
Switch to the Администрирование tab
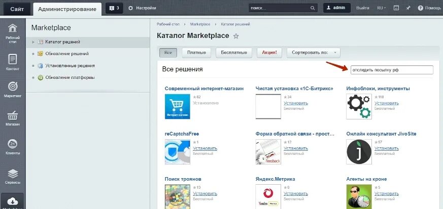pyautogui.click(x=67, y=9)
